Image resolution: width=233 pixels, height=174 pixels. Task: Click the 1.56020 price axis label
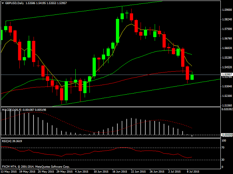[227, 48]
